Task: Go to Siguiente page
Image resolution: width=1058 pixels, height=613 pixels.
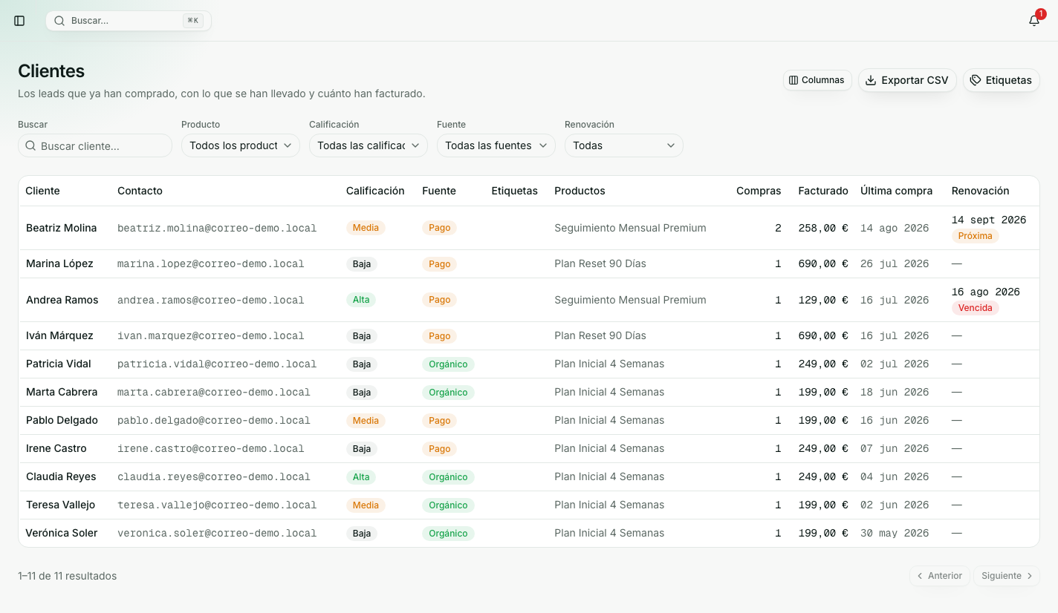Action: pos(1006,576)
